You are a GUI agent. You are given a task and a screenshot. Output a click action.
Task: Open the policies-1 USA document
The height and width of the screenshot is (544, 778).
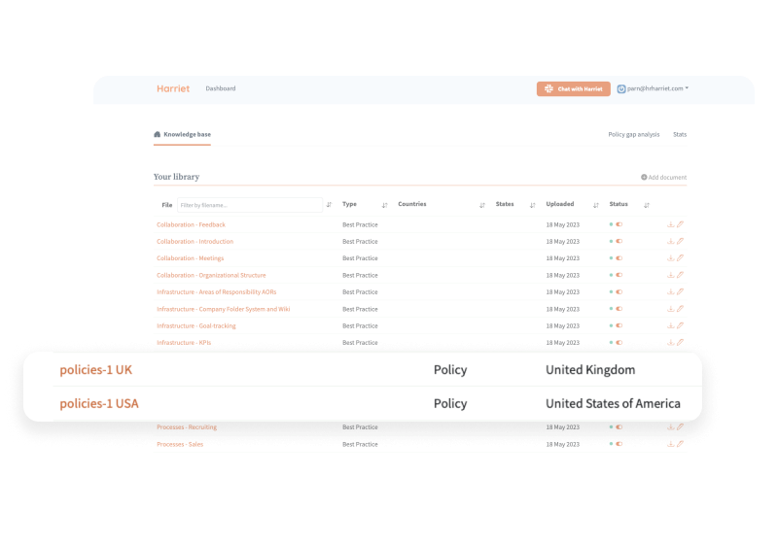pos(99,403)
